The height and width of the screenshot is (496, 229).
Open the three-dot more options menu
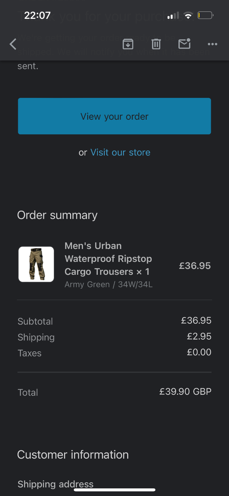point(212,44)
